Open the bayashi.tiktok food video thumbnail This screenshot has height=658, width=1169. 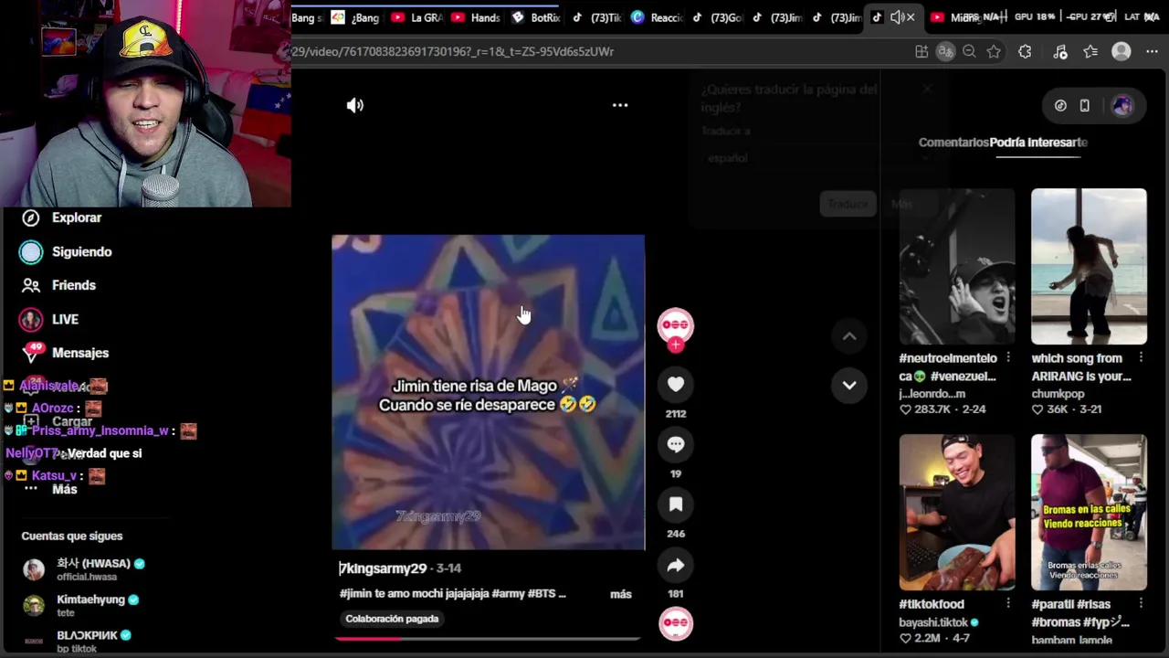pyautogui.click(x=956, y=512)
